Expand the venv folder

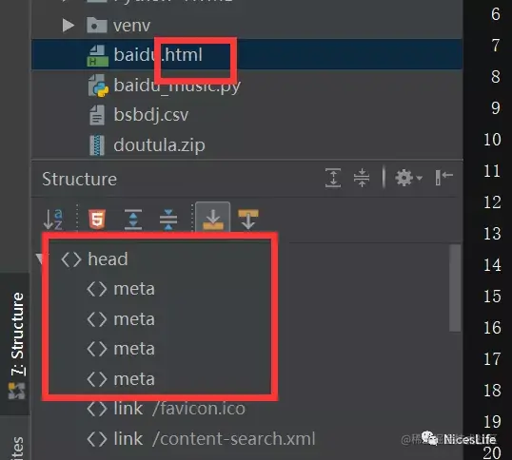[x=69, y=26]
